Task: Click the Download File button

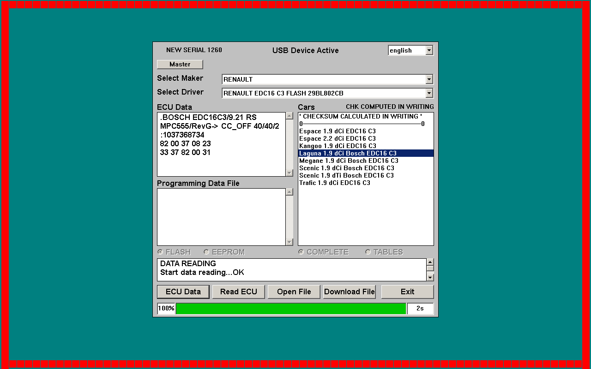Action: pyautogui.click(x=350, y=292)
